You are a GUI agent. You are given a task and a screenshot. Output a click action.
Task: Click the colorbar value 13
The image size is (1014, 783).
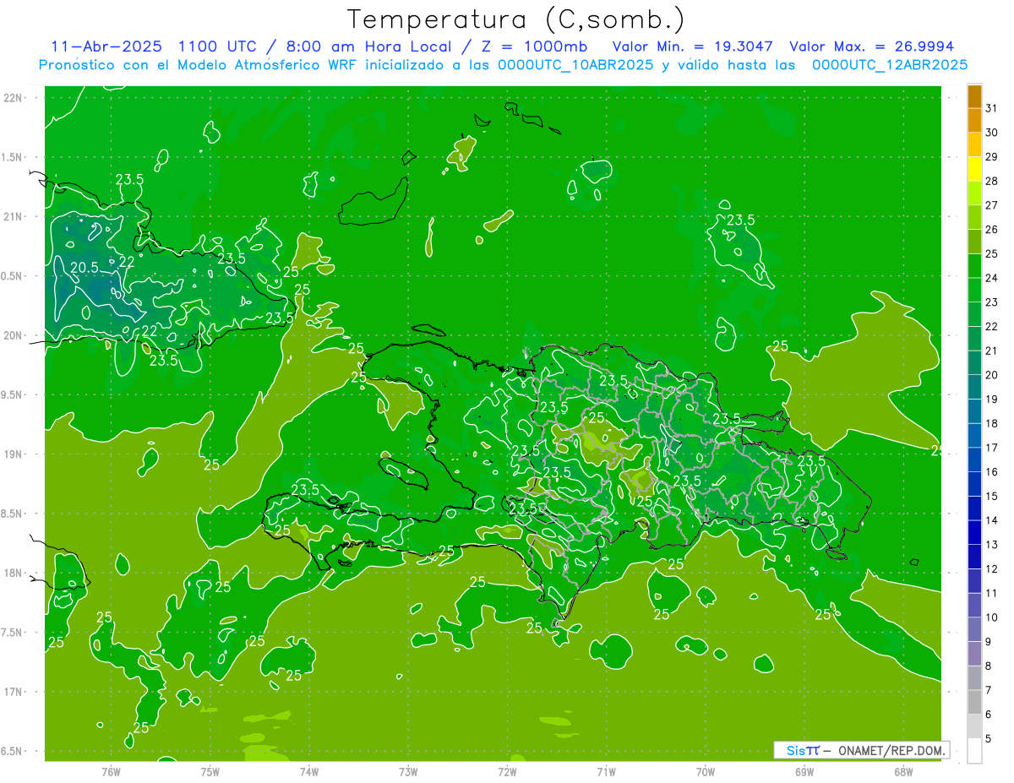click(992, 545)
